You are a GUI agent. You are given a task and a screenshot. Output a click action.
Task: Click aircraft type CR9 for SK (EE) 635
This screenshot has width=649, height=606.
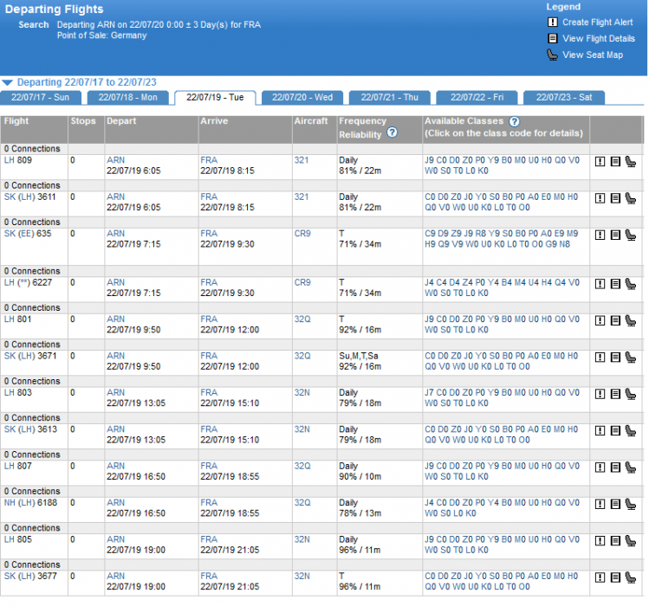(x=302, y=234)
